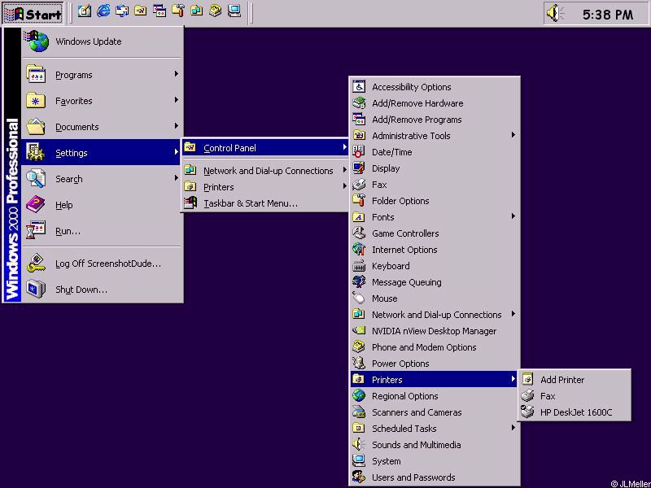The width and height of the screenshot is (651, 488).
Task: Open Network and Dial-up Connections in Control Panel list
Action: click(435, 315)
